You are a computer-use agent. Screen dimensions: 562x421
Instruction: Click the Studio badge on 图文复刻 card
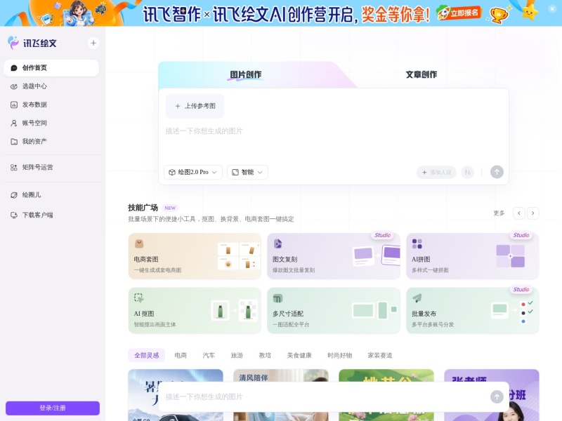click(x=382, y=235)
